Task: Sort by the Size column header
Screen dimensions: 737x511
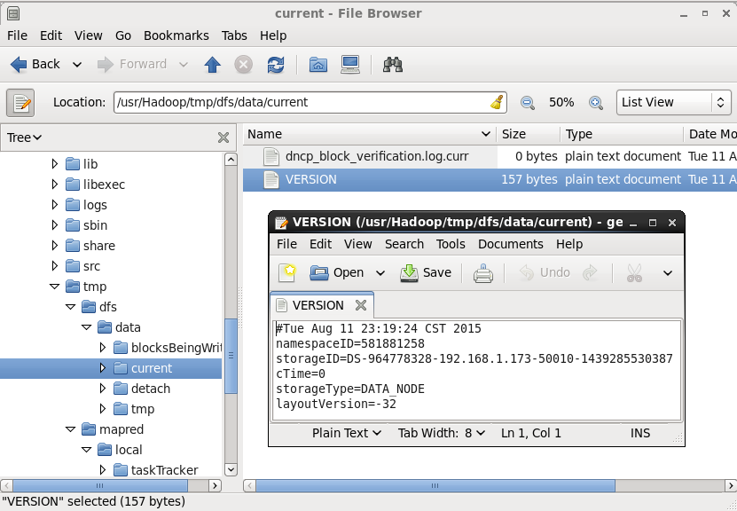Action: (x=529, y=135)
